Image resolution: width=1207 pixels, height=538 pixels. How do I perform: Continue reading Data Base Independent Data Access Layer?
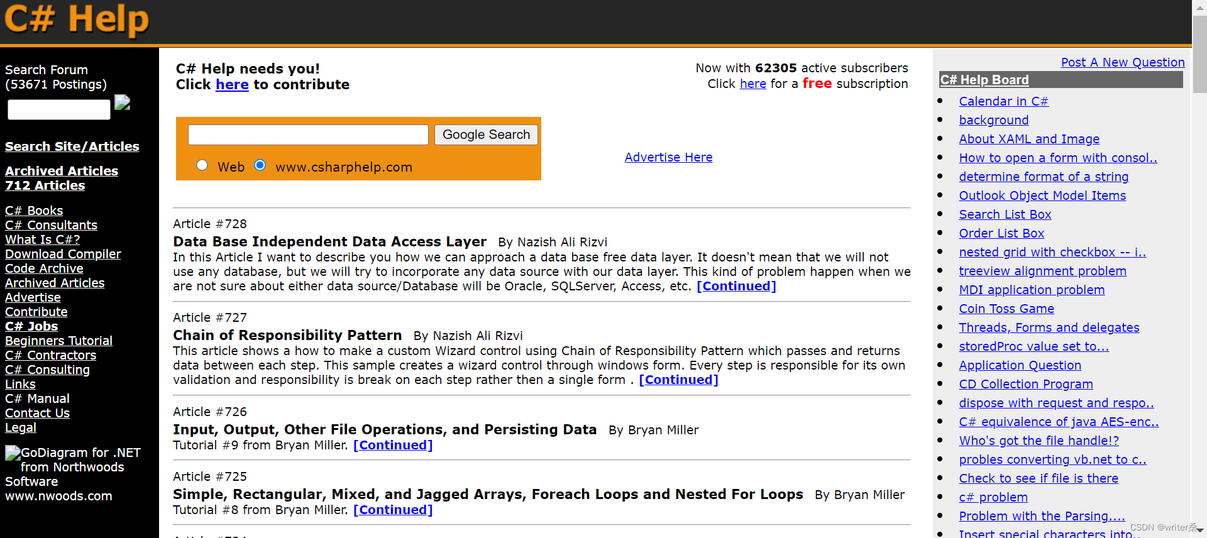(x=736, y=286)
